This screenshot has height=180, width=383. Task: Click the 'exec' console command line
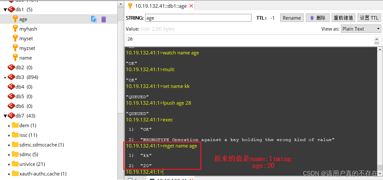[x=149, y=120]
